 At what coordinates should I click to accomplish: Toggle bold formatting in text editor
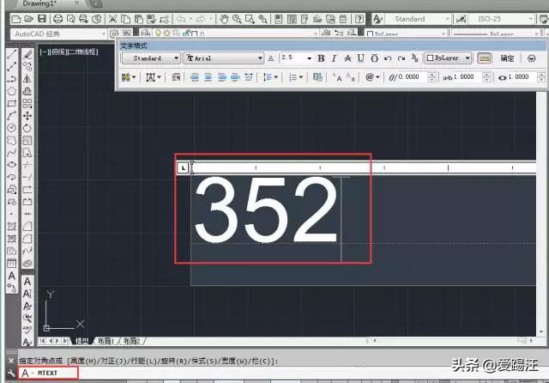[321, 58]
